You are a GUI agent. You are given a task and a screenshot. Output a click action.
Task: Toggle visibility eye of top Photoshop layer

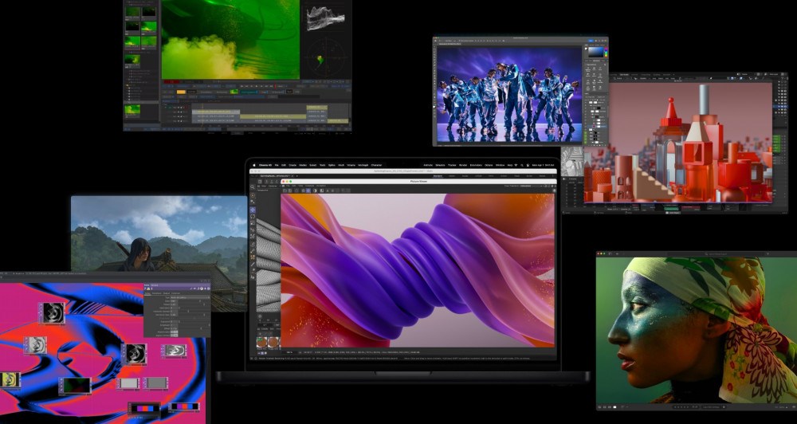pos(587,104)
